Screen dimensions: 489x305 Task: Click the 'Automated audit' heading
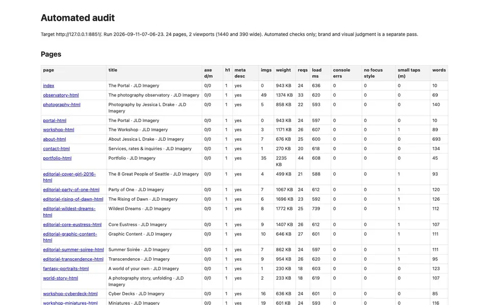click(x=77, y=18)
